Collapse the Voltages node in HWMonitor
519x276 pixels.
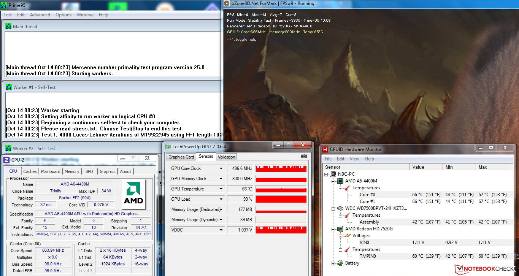(340, 236)
